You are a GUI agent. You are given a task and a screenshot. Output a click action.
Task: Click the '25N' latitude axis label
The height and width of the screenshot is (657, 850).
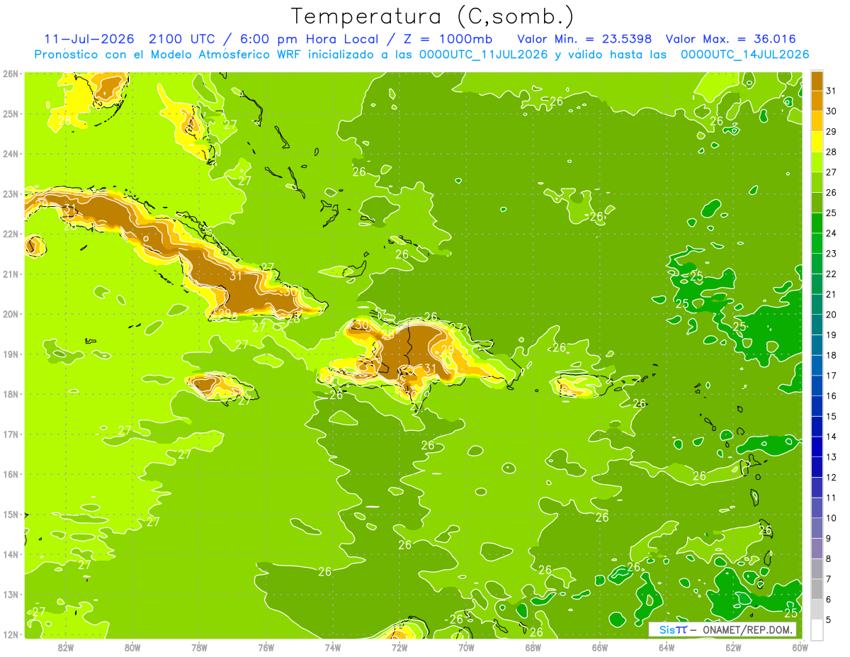click(x=11, y=113)
